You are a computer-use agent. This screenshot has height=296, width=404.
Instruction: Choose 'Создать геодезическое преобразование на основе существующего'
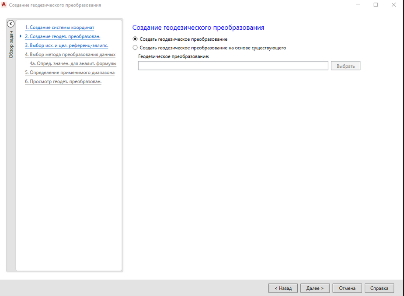coord(135,48)
